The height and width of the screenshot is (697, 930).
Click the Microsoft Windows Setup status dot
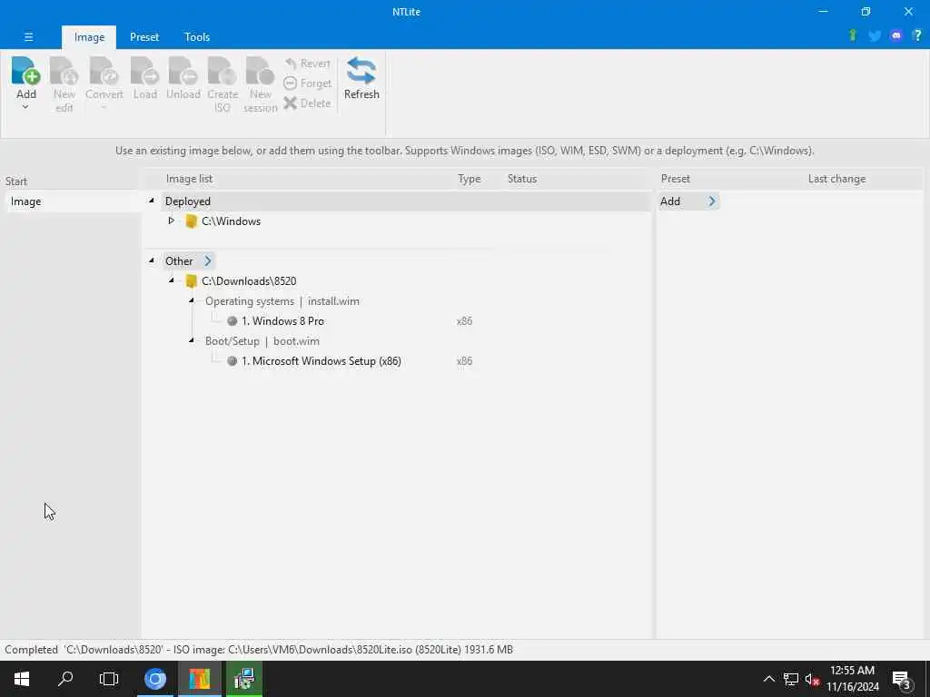coord(232,361)
